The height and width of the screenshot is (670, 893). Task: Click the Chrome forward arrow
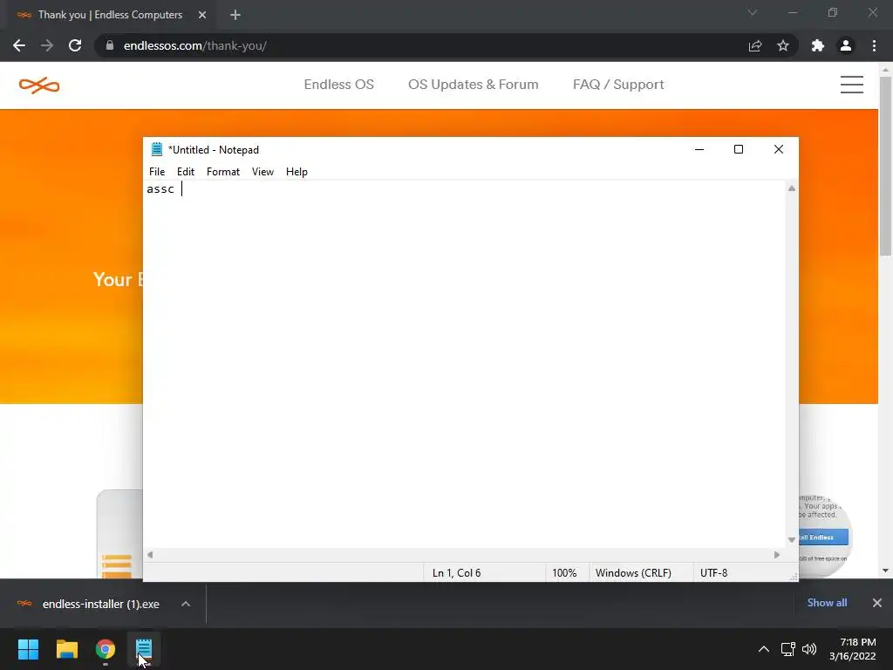point(47,45)
